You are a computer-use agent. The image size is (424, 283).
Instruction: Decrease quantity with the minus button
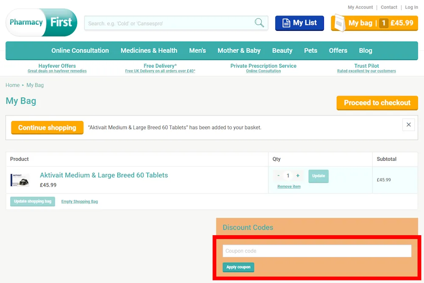click(278, 176)
